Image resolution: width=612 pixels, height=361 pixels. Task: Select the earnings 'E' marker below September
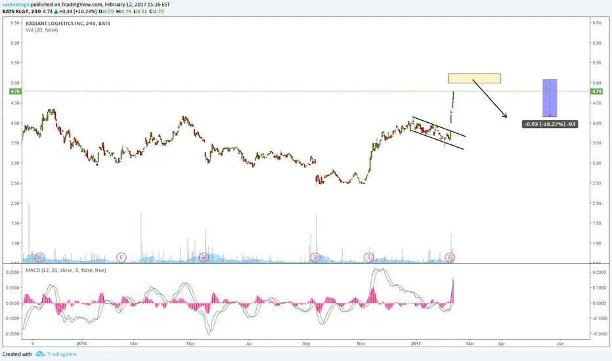[x=315, y=257]
